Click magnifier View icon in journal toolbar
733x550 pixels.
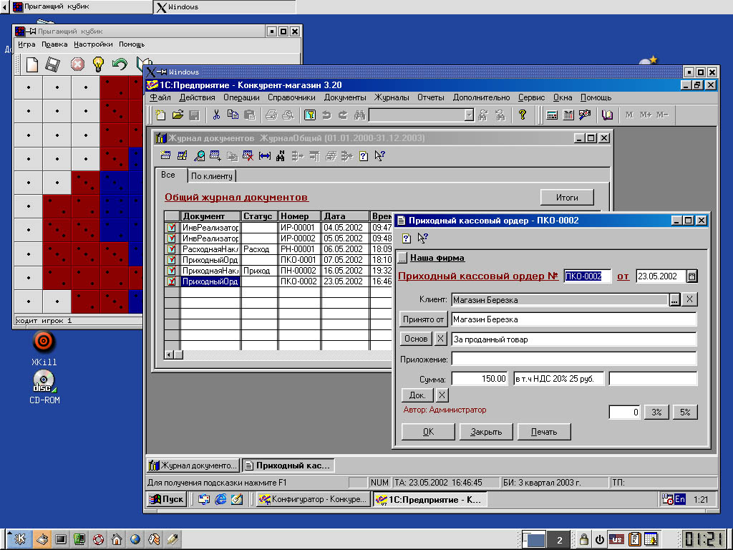199,155
